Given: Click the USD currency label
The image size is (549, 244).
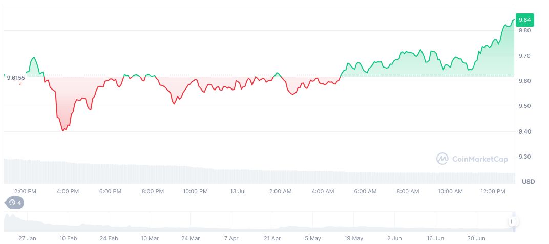Looking at the screenshot, I should (528, 182).
